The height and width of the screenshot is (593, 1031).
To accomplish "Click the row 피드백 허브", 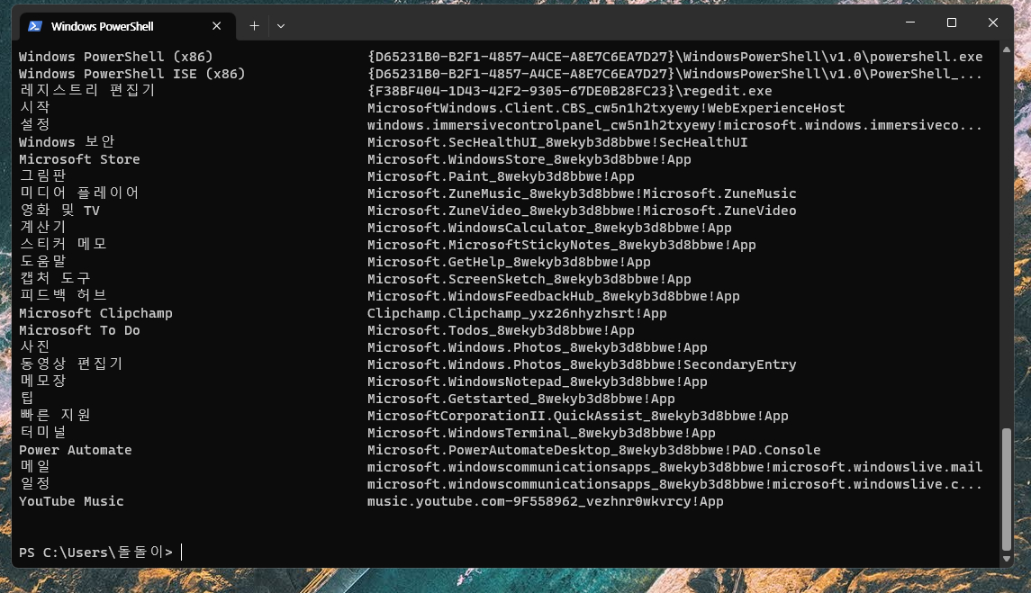I will (63, 296).
